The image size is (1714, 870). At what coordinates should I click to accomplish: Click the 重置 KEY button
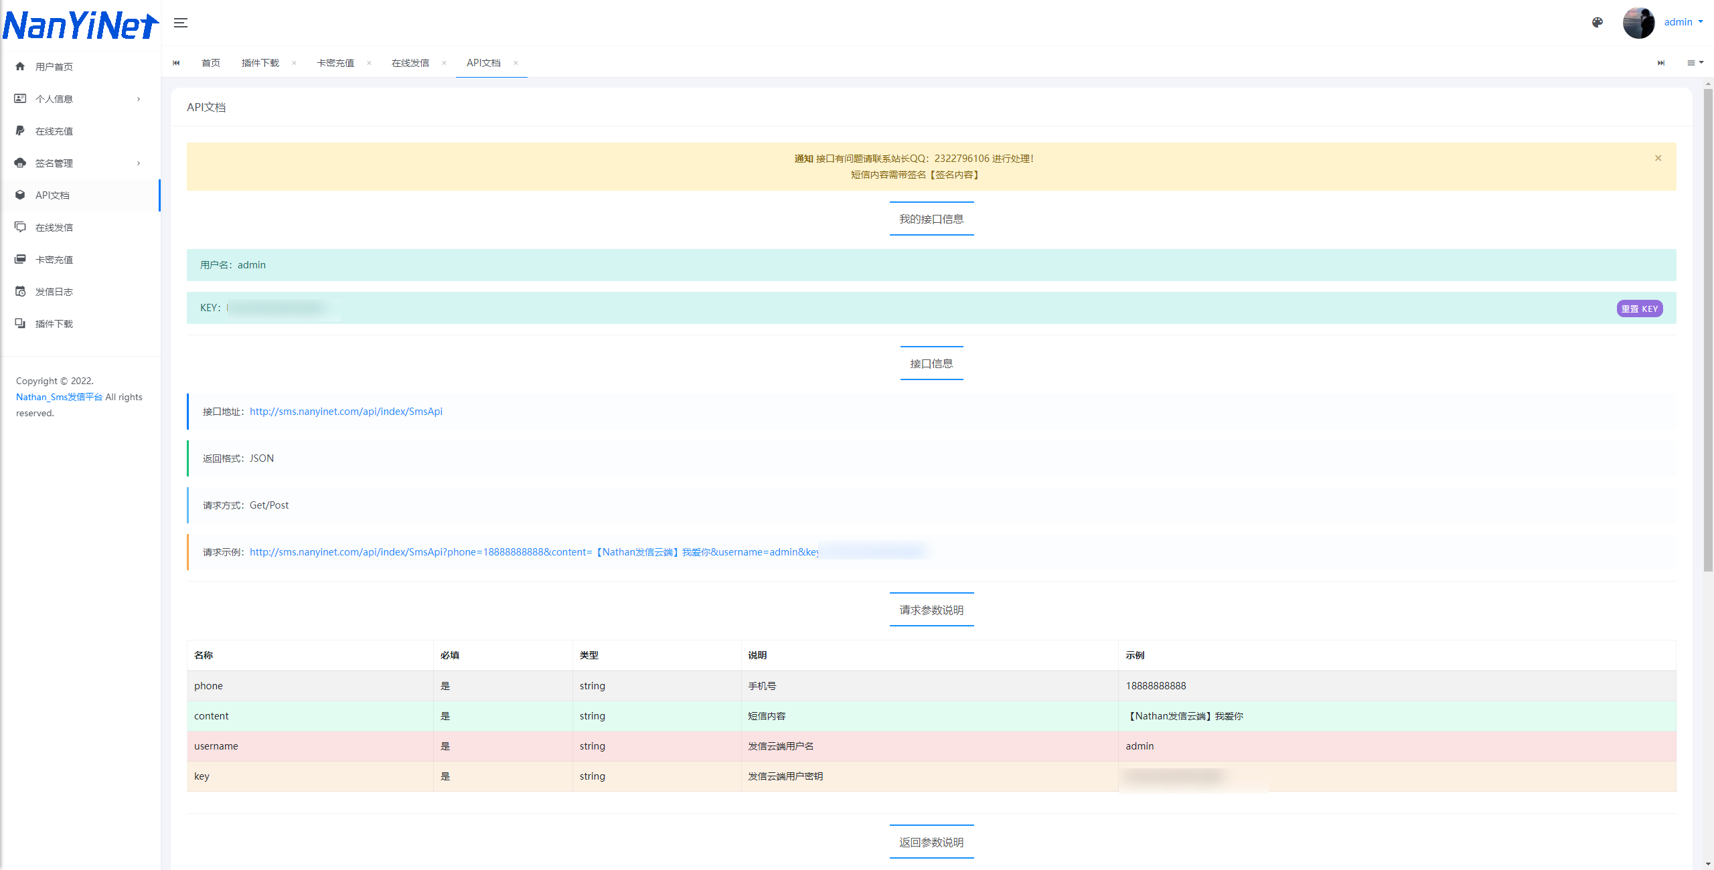[1640, 309]
